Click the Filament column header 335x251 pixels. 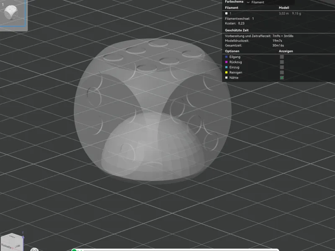pos(232,8)
